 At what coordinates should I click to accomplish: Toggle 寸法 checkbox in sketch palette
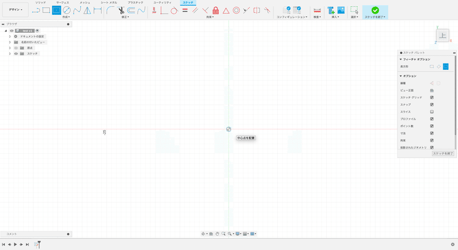(x=432, y=133)
